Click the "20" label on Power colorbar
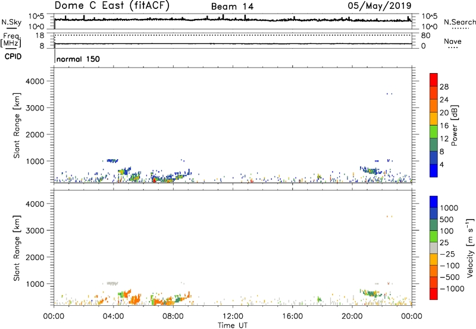The height and width of the screenshot is (329, 476). pyautogui.click(x=444, y=113)
